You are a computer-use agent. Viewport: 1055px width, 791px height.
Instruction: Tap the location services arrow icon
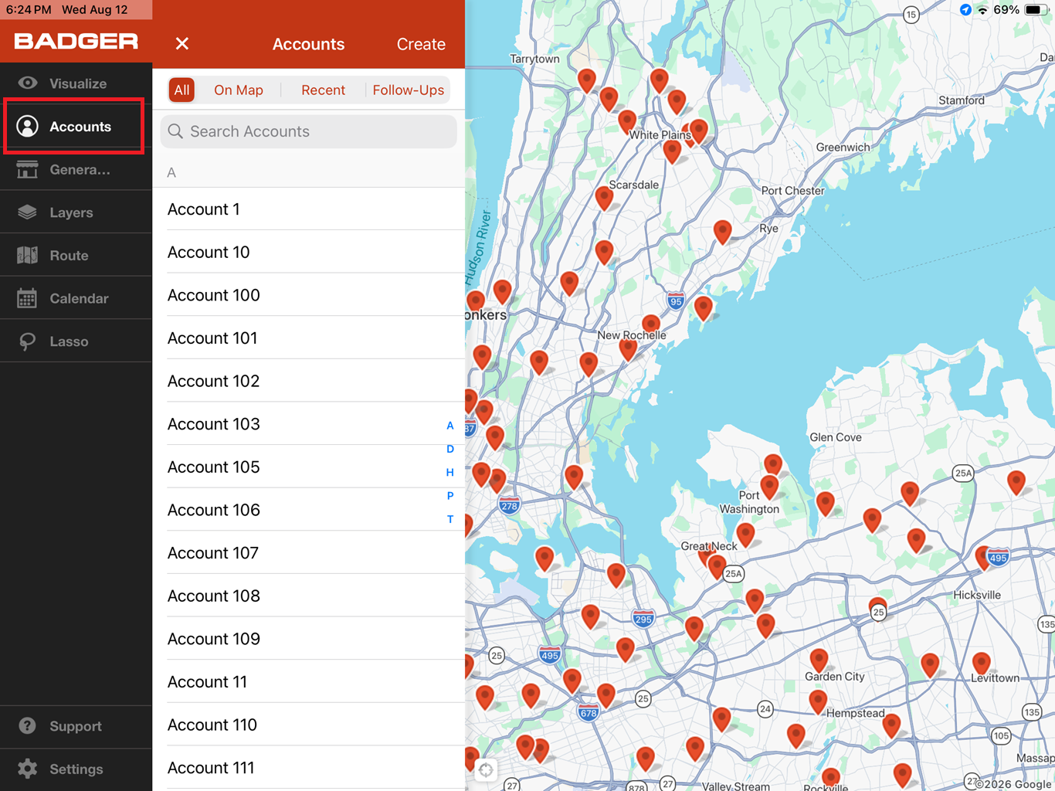point(965,10)
